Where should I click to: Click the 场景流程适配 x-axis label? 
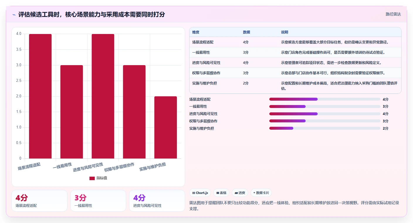(29, 166)
